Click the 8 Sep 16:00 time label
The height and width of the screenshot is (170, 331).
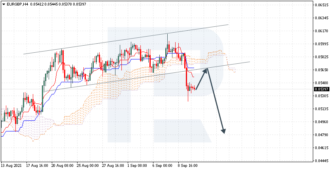pos(187,166)
